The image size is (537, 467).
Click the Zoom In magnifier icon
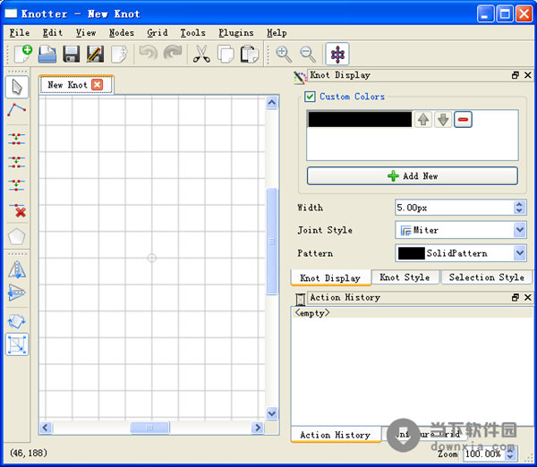click(x=284, y=55)
